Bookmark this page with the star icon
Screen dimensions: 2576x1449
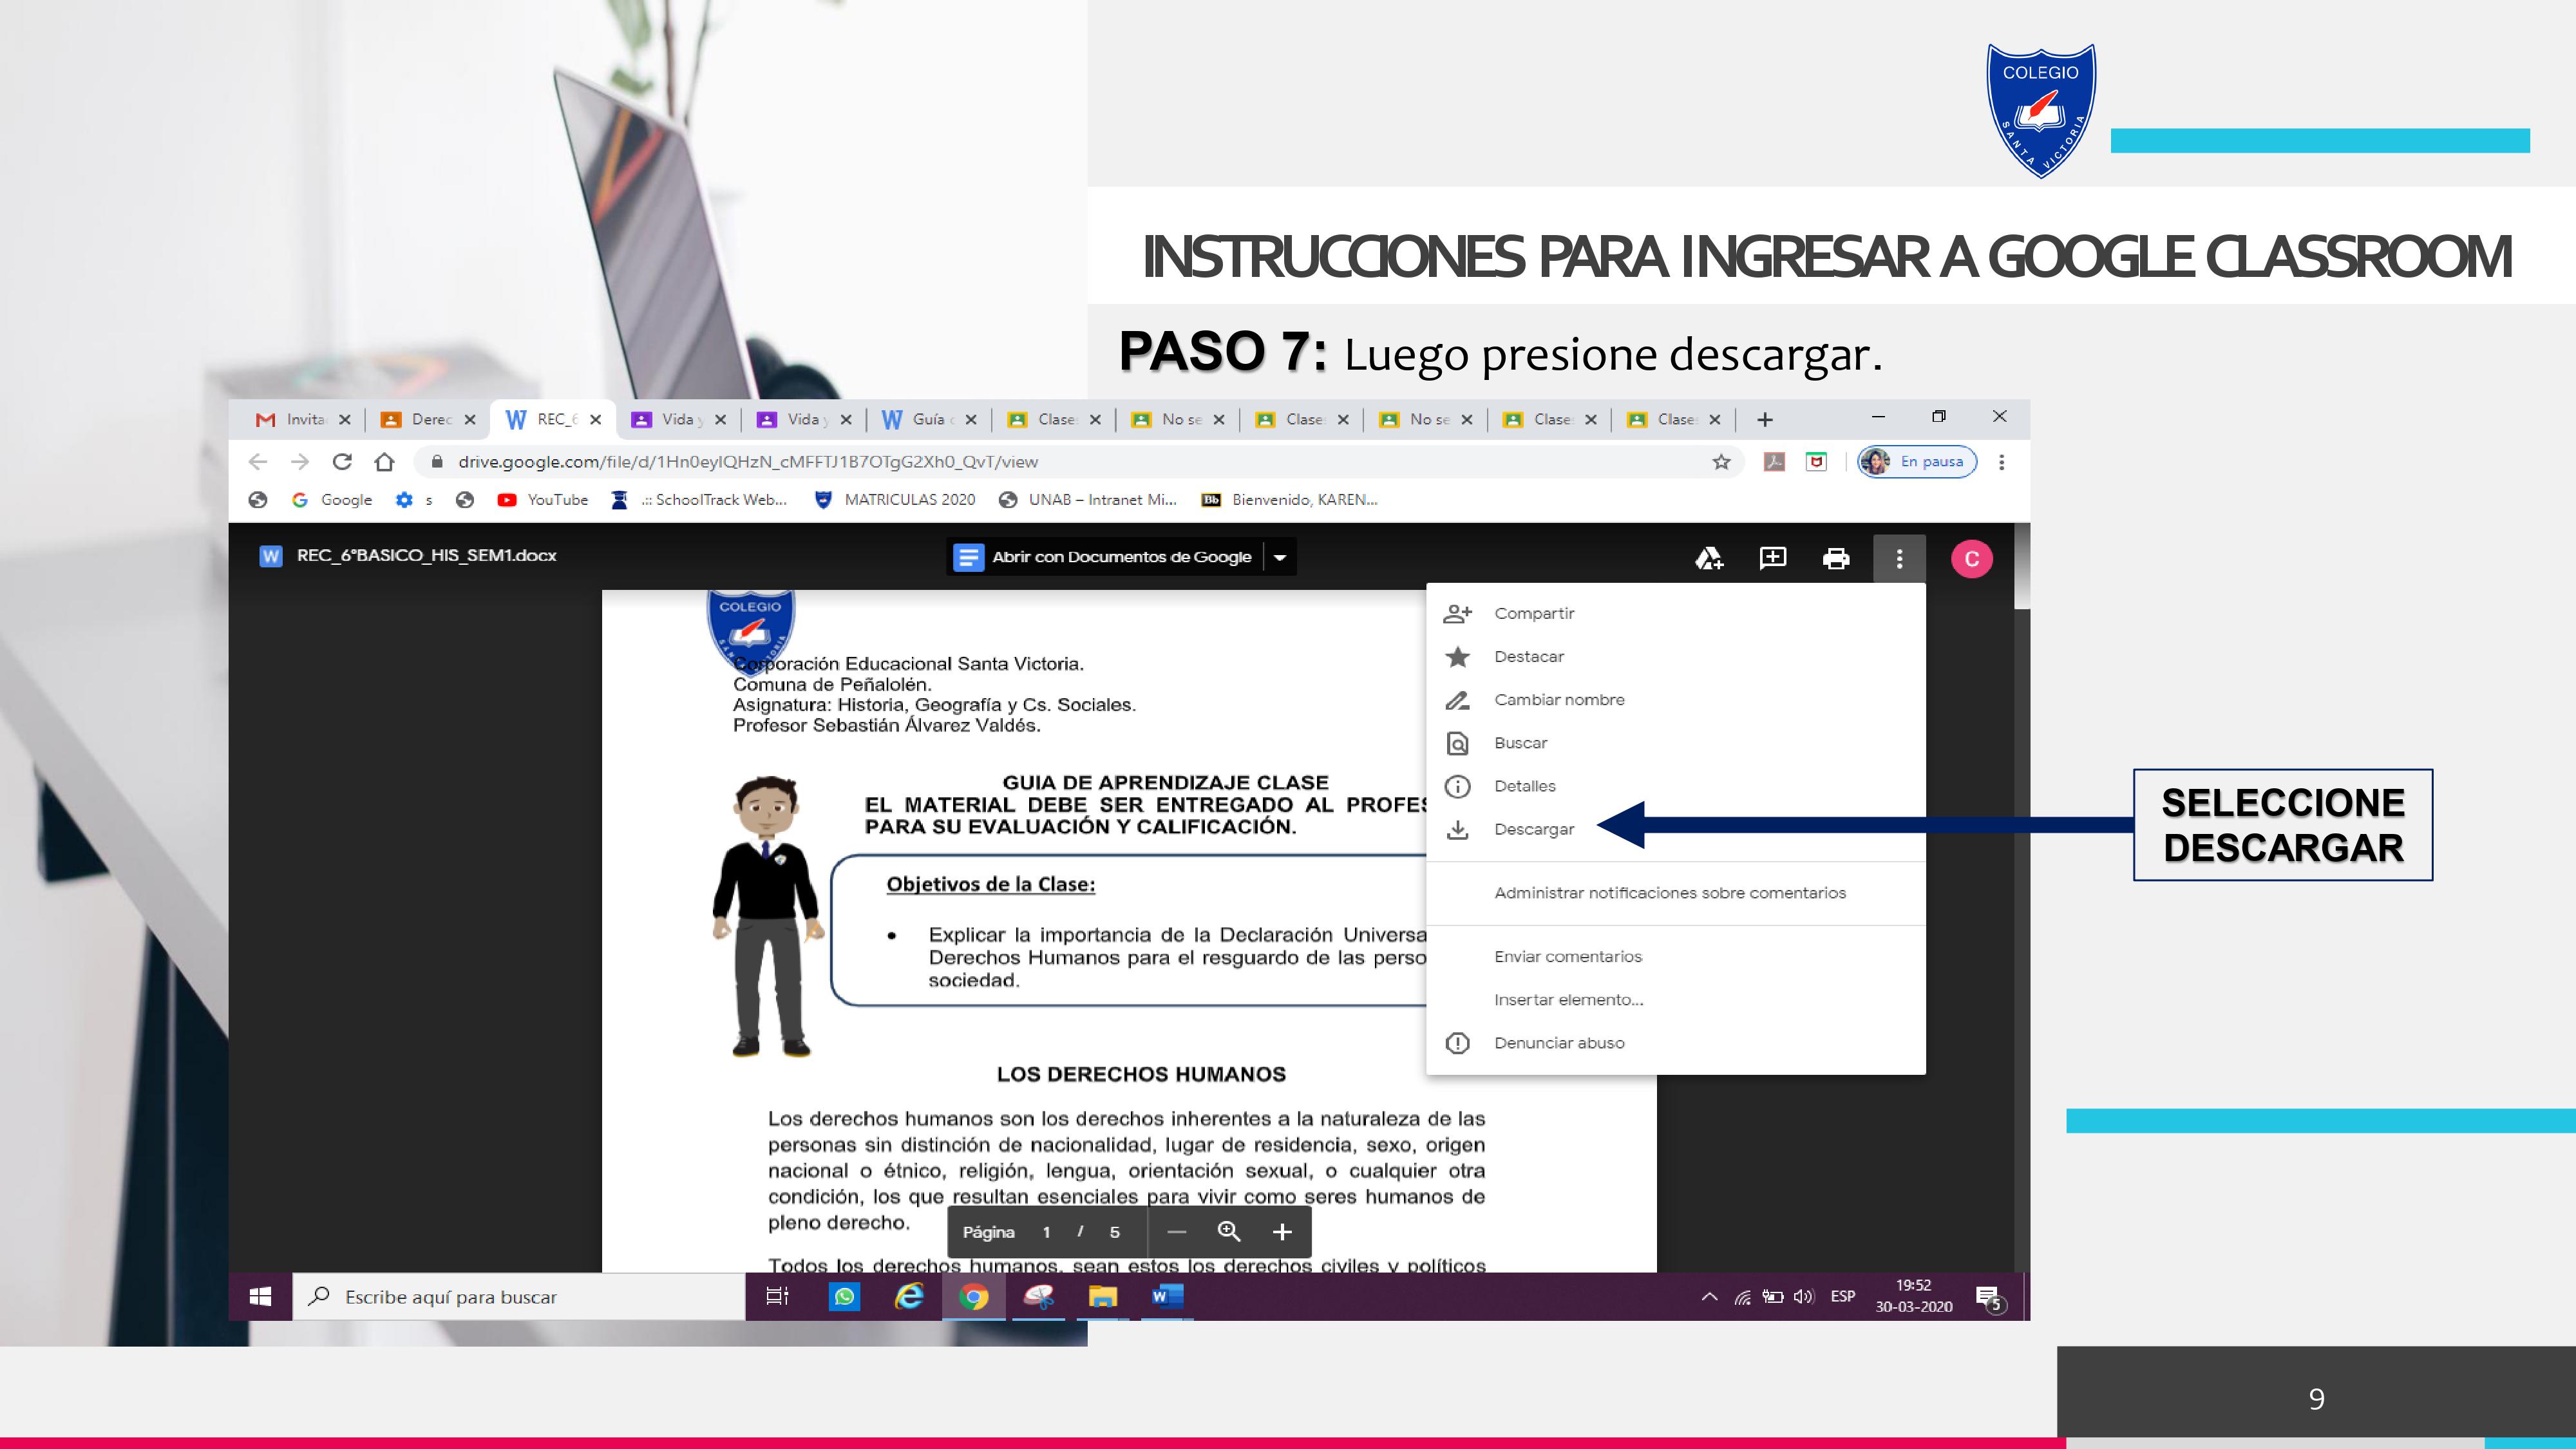1721,461
